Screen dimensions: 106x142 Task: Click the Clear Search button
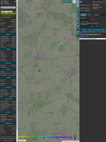pyautogui.click(x=85, y=22)
